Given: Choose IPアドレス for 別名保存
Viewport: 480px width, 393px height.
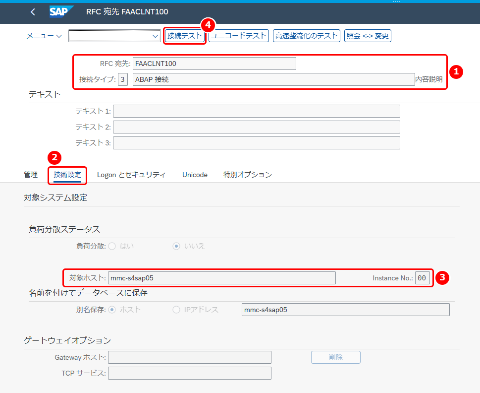Looking at the screenshot, I should tap(176, 310).
